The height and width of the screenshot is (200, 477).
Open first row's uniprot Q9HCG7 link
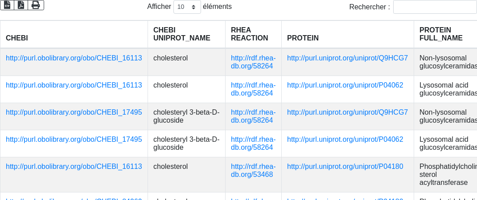click(x=347, y=58)
